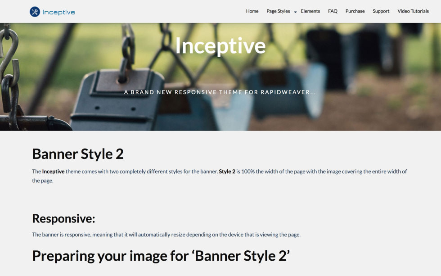Go to the Elements page

click(x=310, y=11)
